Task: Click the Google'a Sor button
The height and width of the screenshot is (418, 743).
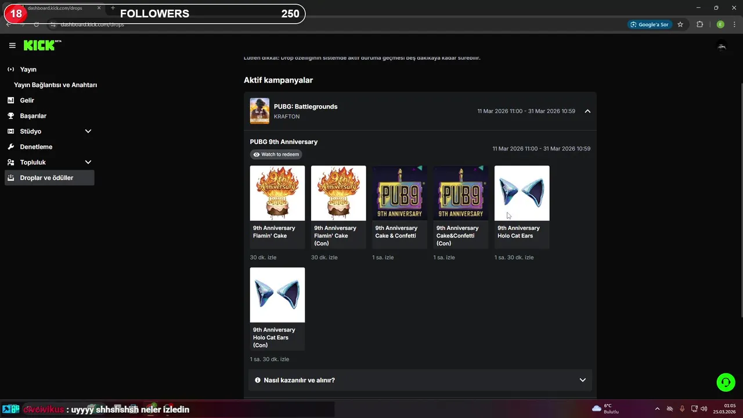Action: click(649, 24)
